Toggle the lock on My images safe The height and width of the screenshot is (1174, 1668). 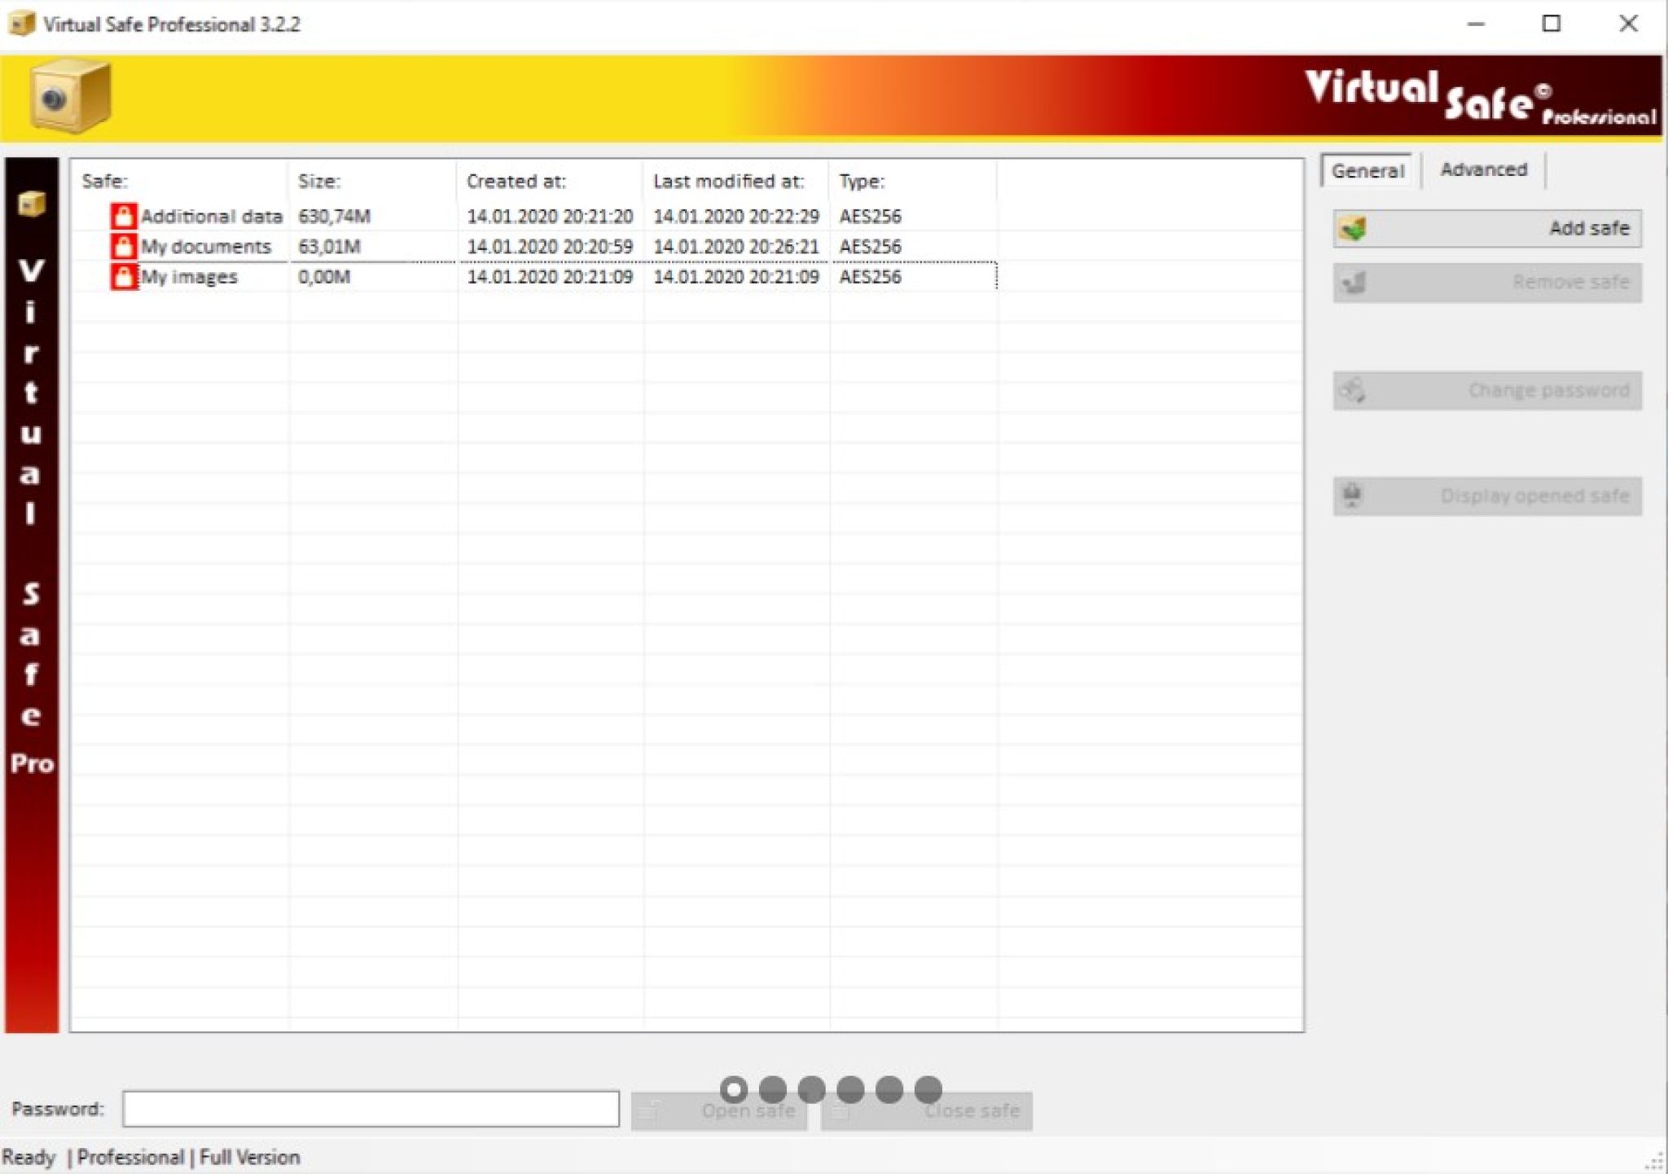tap(125, 276)
